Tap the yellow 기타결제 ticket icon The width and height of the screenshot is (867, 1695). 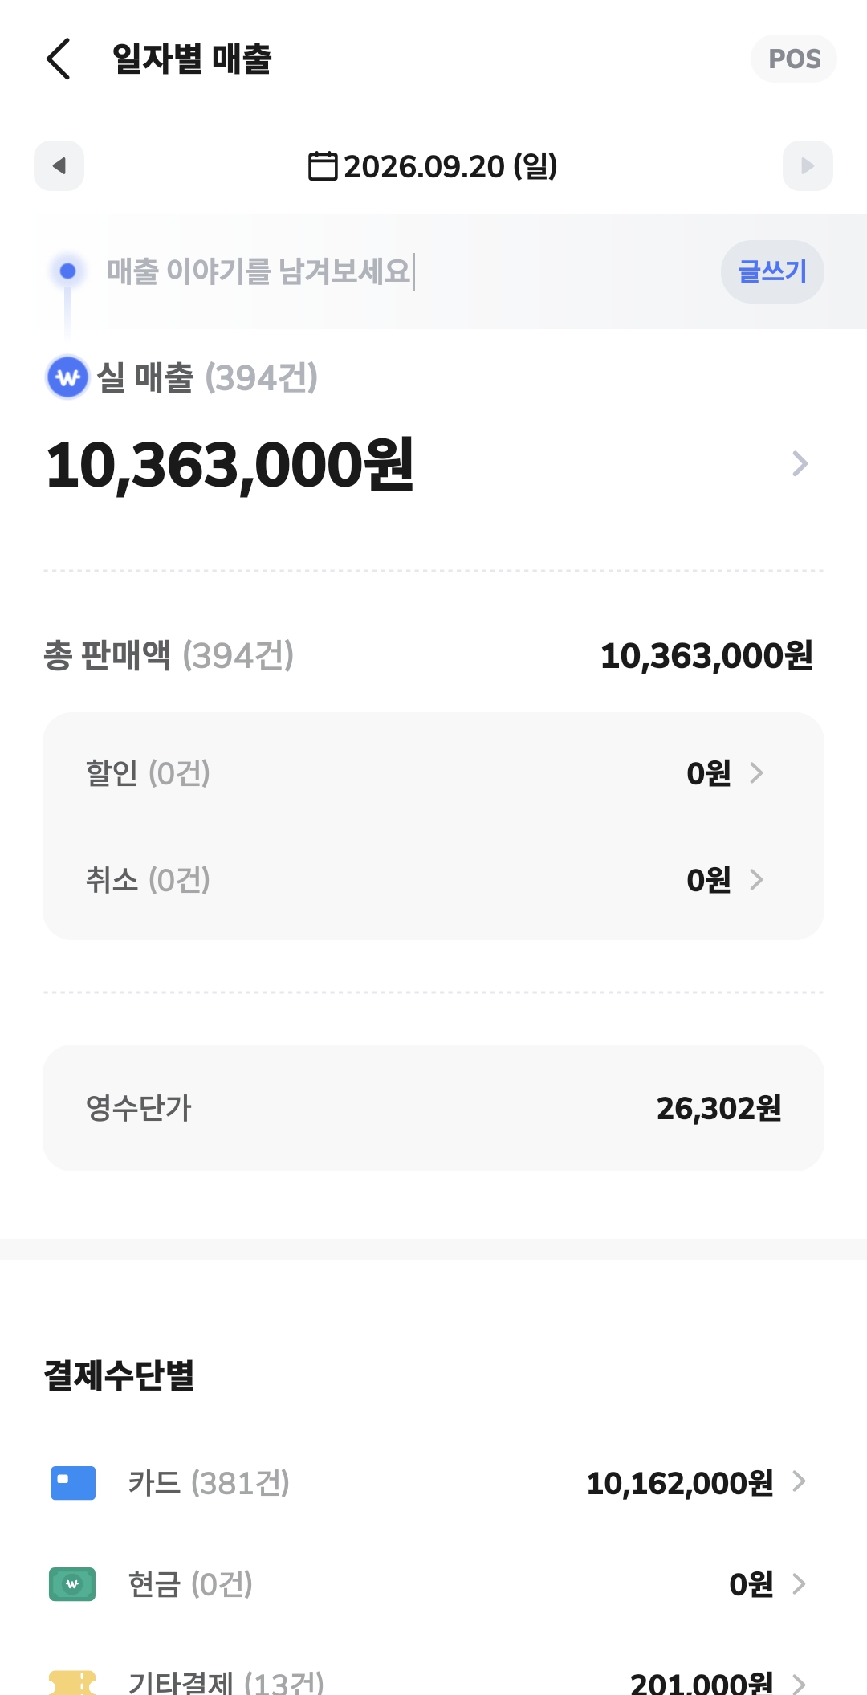coord(72,1683)
